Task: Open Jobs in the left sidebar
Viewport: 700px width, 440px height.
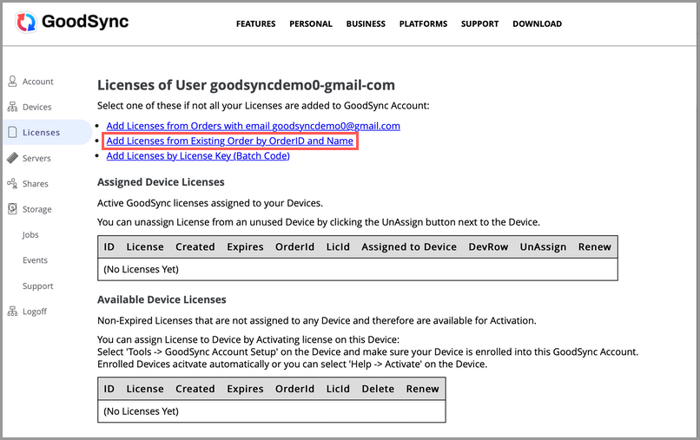Action: coord(30,235)
